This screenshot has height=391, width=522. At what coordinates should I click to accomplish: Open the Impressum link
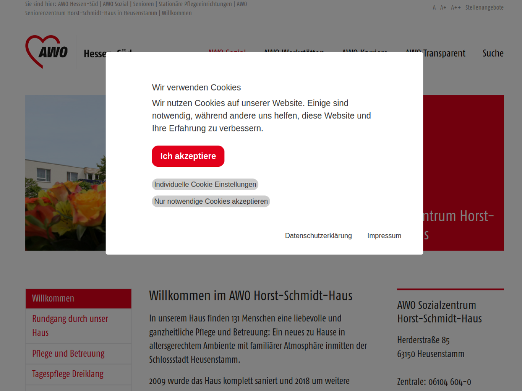click(384, 236)
